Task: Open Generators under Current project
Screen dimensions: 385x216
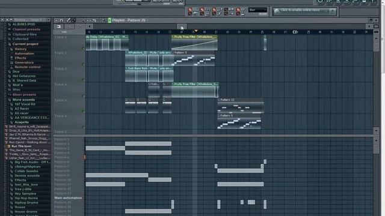Action: click(x=24, y=62)
